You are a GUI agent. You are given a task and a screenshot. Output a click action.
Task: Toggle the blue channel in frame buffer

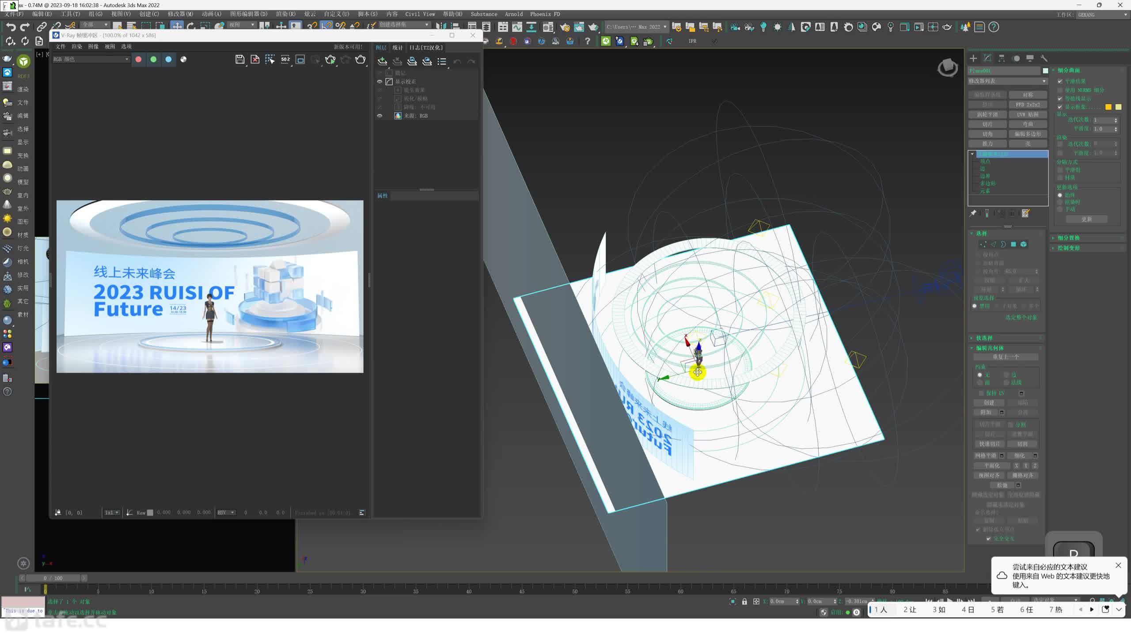pos(168,59)
